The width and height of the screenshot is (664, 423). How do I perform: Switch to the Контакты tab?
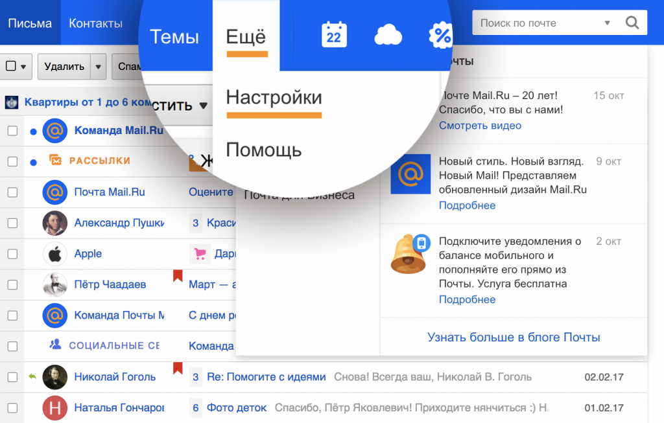pyautogui.click(x=95, y=23)
